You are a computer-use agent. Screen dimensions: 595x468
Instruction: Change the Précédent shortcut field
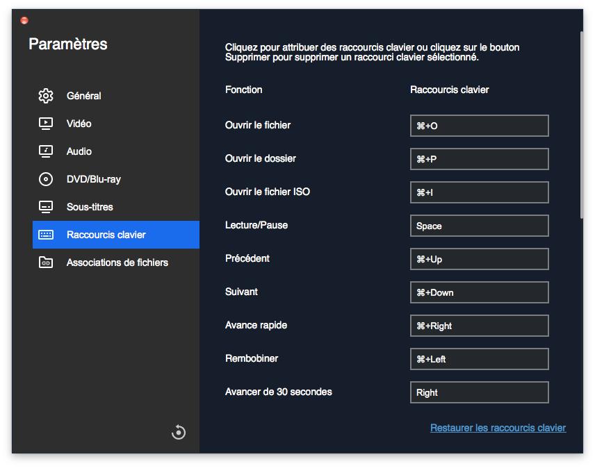point(479,259)
